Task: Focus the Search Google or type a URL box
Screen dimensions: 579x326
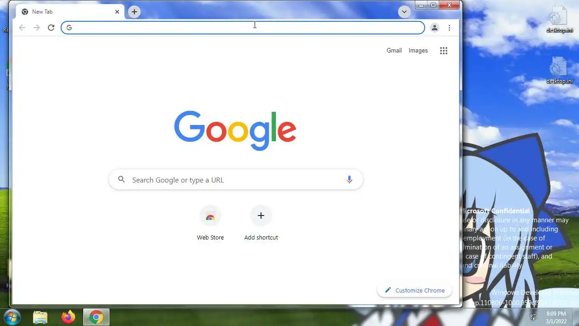Action: [x=236, y=180]
